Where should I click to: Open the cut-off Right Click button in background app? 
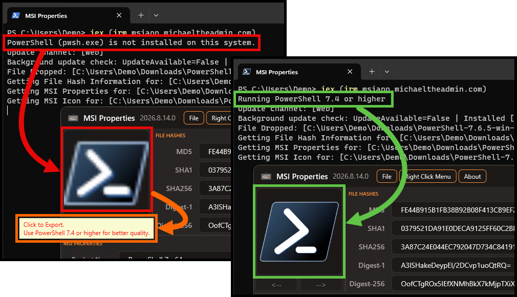pos(219,118)
